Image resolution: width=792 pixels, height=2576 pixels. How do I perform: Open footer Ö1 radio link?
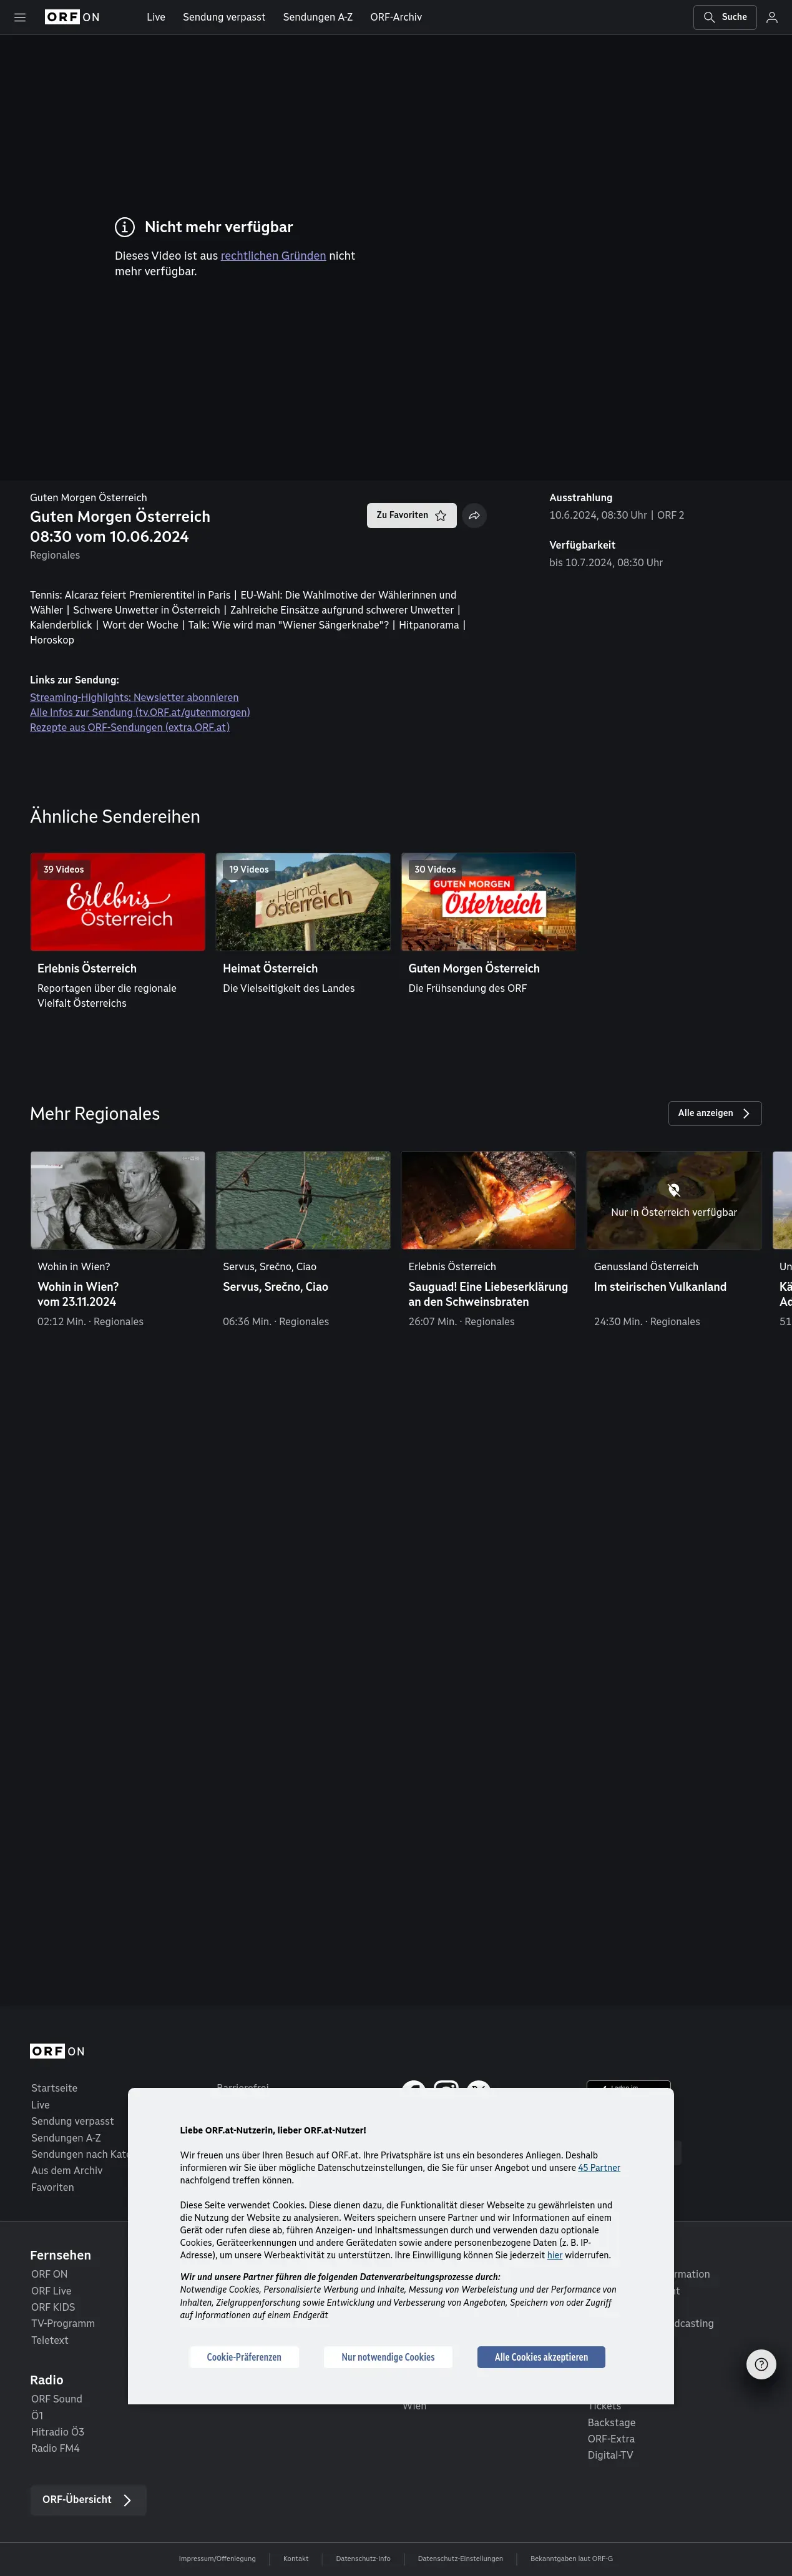(x=37, y=2415)
